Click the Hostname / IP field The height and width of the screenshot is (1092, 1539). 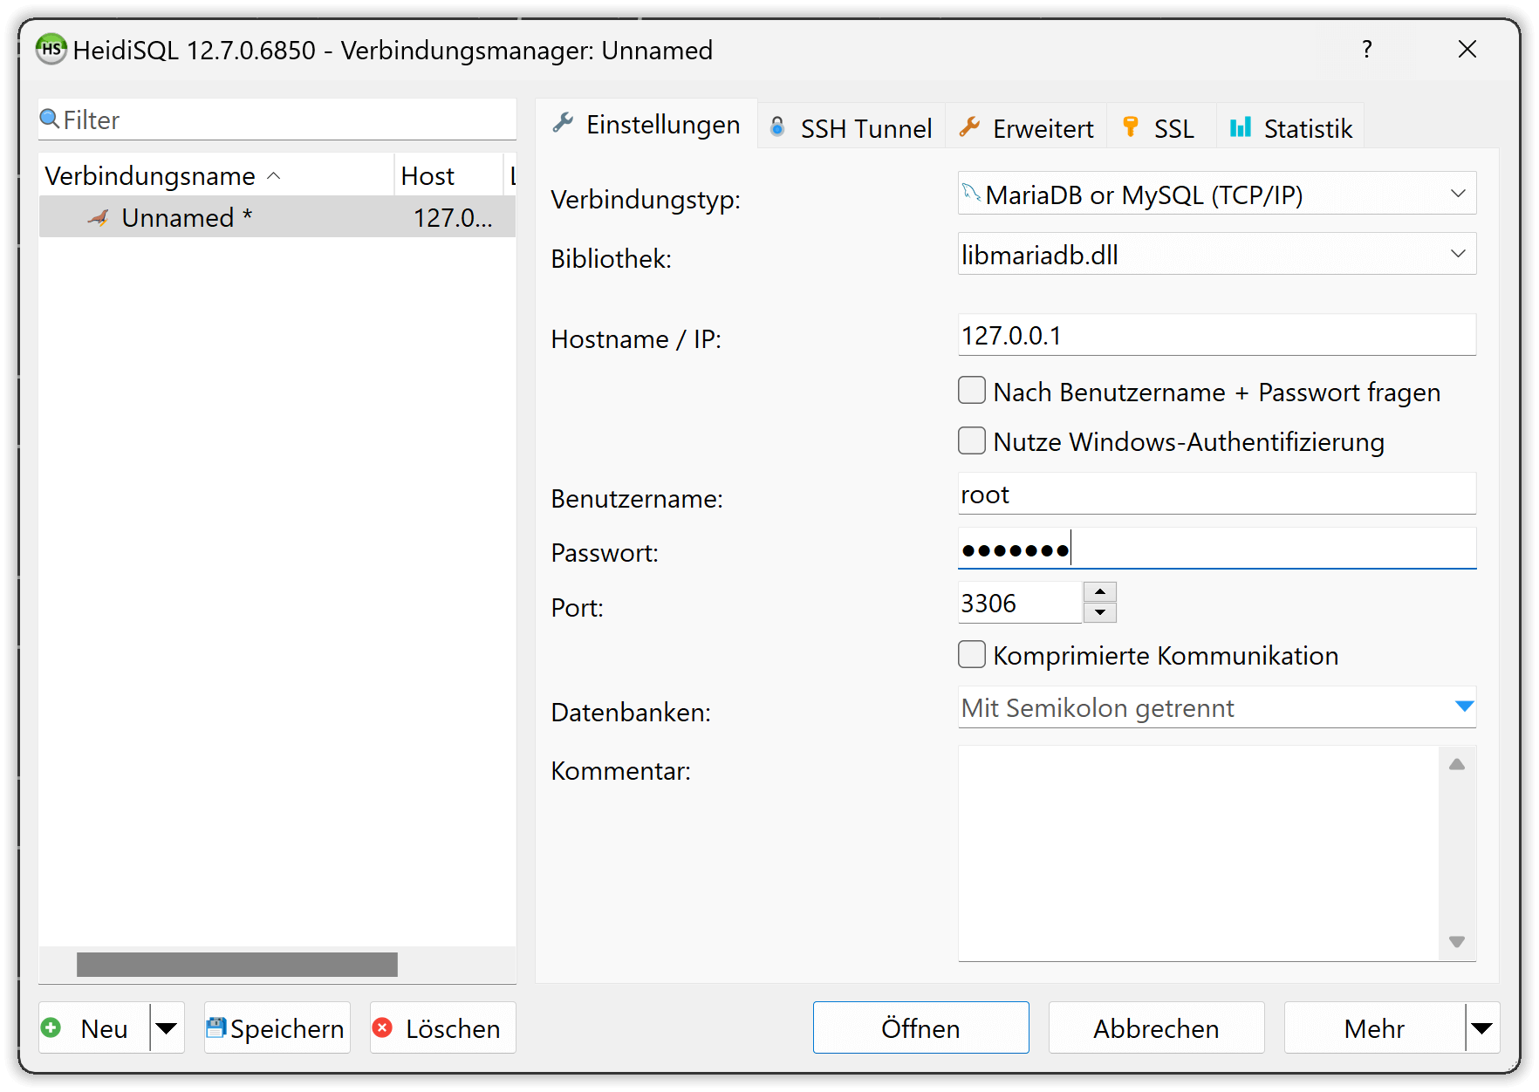click(x=1217, y=335)
